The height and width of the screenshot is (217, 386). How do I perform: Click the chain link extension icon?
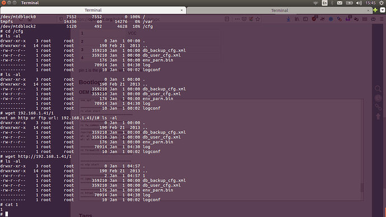point(339,19)
